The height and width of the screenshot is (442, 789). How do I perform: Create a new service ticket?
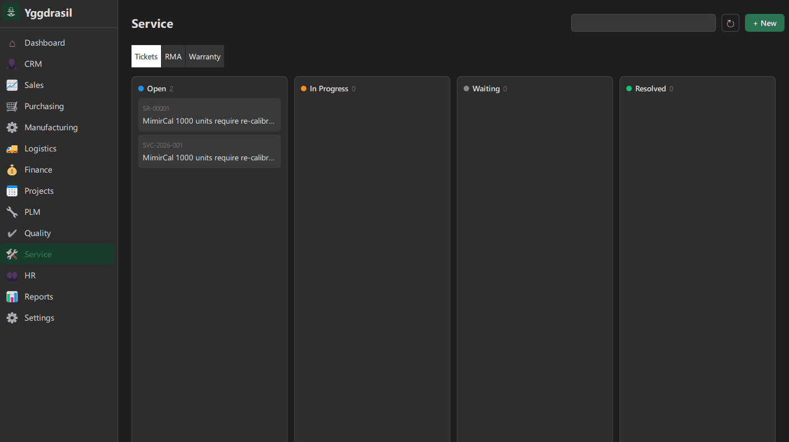click(x=764, y=23)
